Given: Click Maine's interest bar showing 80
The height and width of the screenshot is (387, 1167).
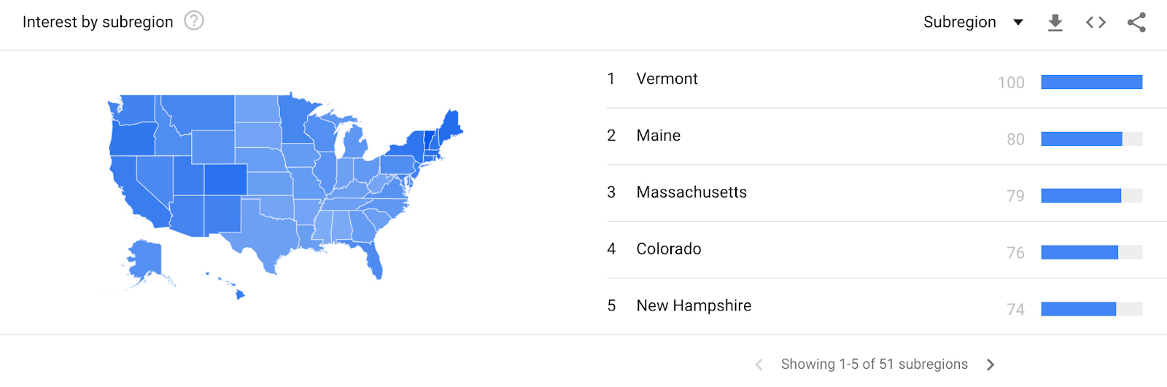Looking at the screenshot, I should tap(1081, 139).
